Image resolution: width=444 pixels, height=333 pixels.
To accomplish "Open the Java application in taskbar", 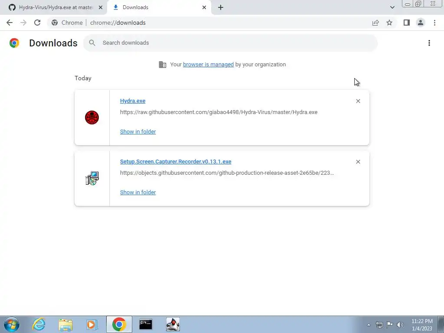I will (173, 324).
